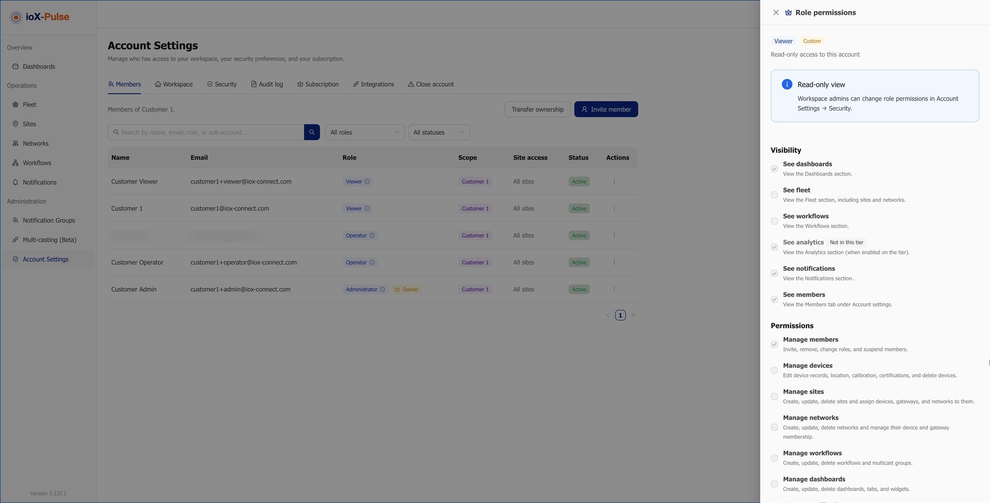This screenshot has width=990, height=503.
Task: Open the All roles filter dropdown
Action: (x=365, y=132)
